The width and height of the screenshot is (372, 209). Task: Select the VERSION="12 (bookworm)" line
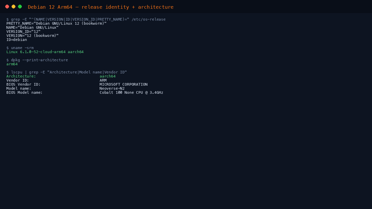33,36
